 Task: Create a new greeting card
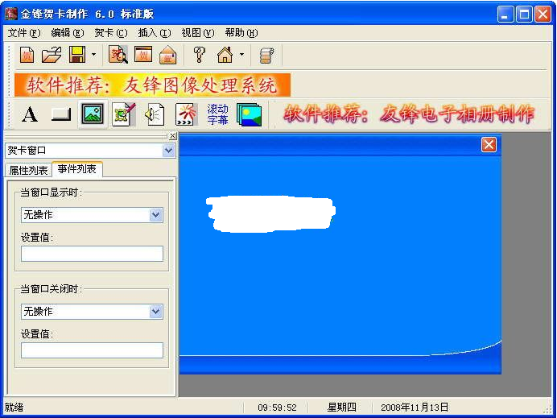pyautogui.click(x=27, y=55)
